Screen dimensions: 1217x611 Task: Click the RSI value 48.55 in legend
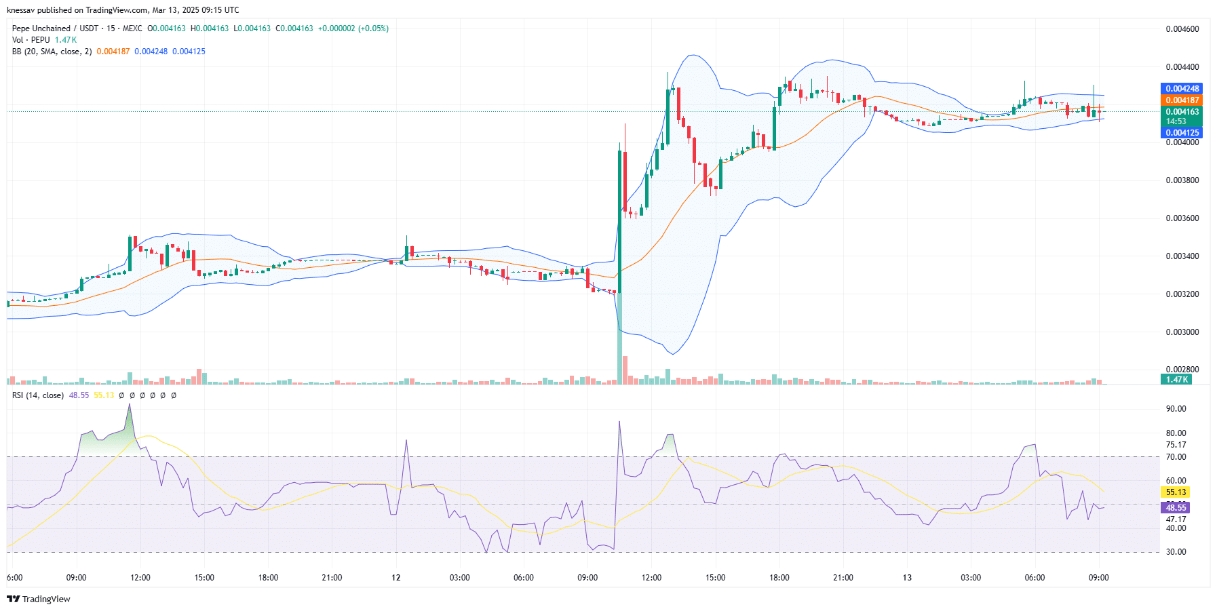tap(79, 395)
